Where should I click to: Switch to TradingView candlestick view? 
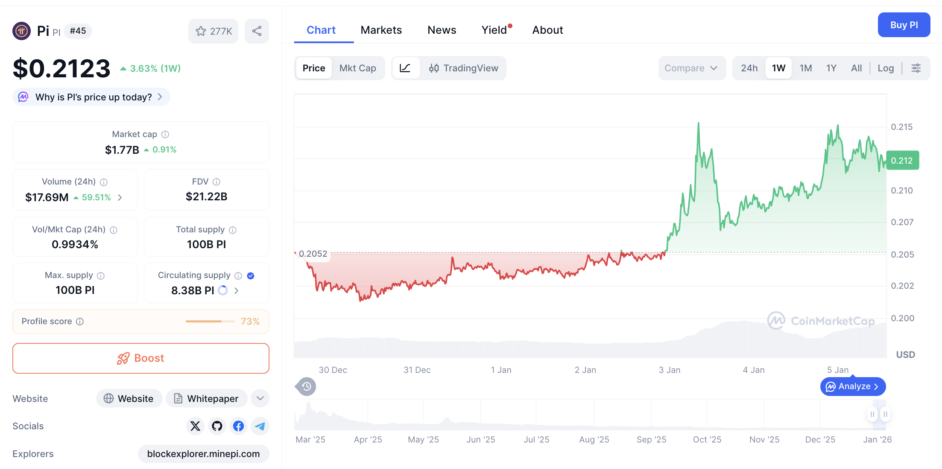463,68
